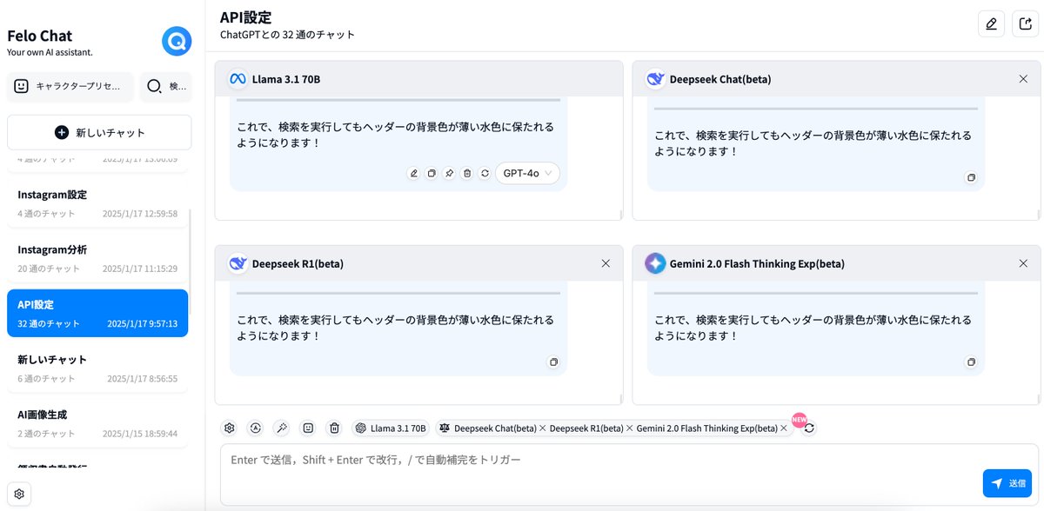The height and width of the screenshot is (511, 1044).
Task: Edit the message in Llama 3.1 70B panel
Action: [x=413, y=174]
